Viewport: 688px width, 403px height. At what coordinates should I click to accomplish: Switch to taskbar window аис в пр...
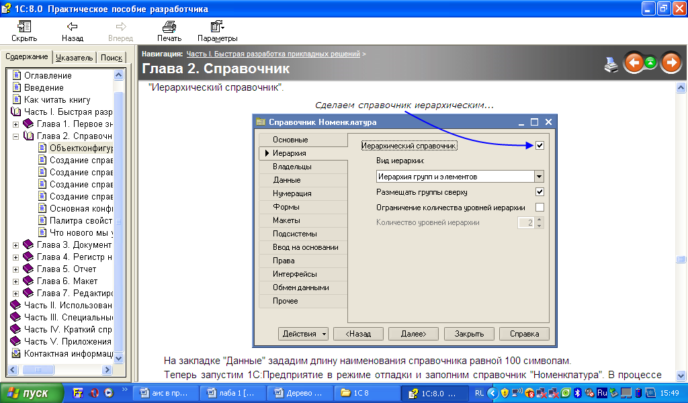[167, 393]
